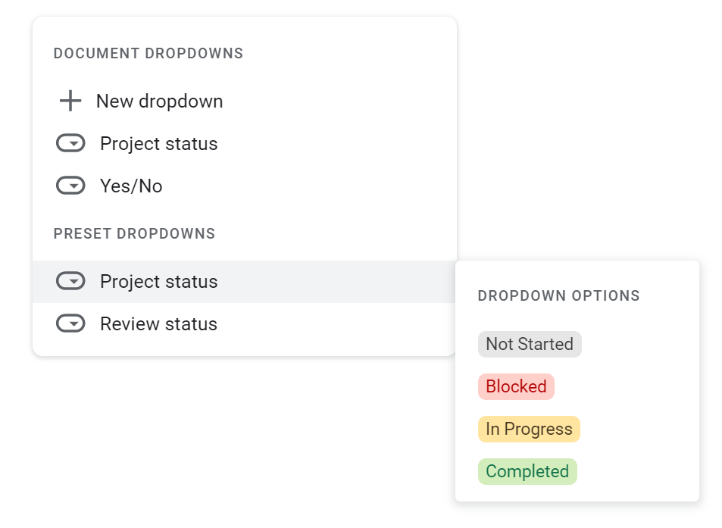The width and height of the screenshot is (722, 528).
Task: Open the document's Project status dropdown entry
Action: (158, 144)
